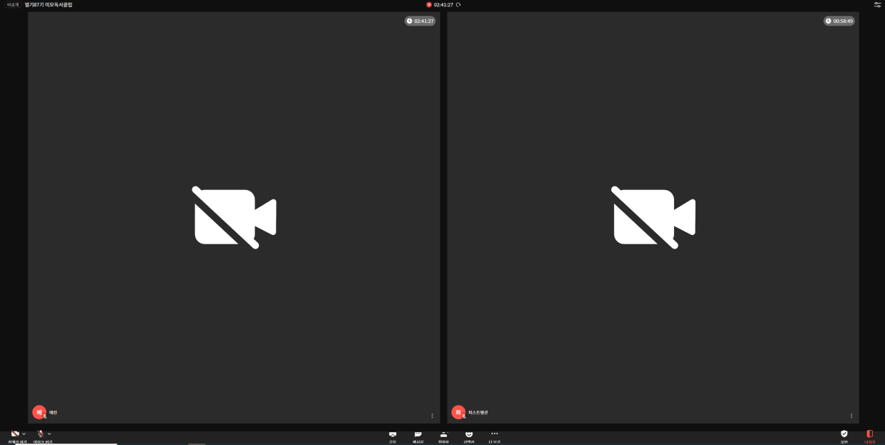Click the red recording indicator in the header

(x=429, y=4)
